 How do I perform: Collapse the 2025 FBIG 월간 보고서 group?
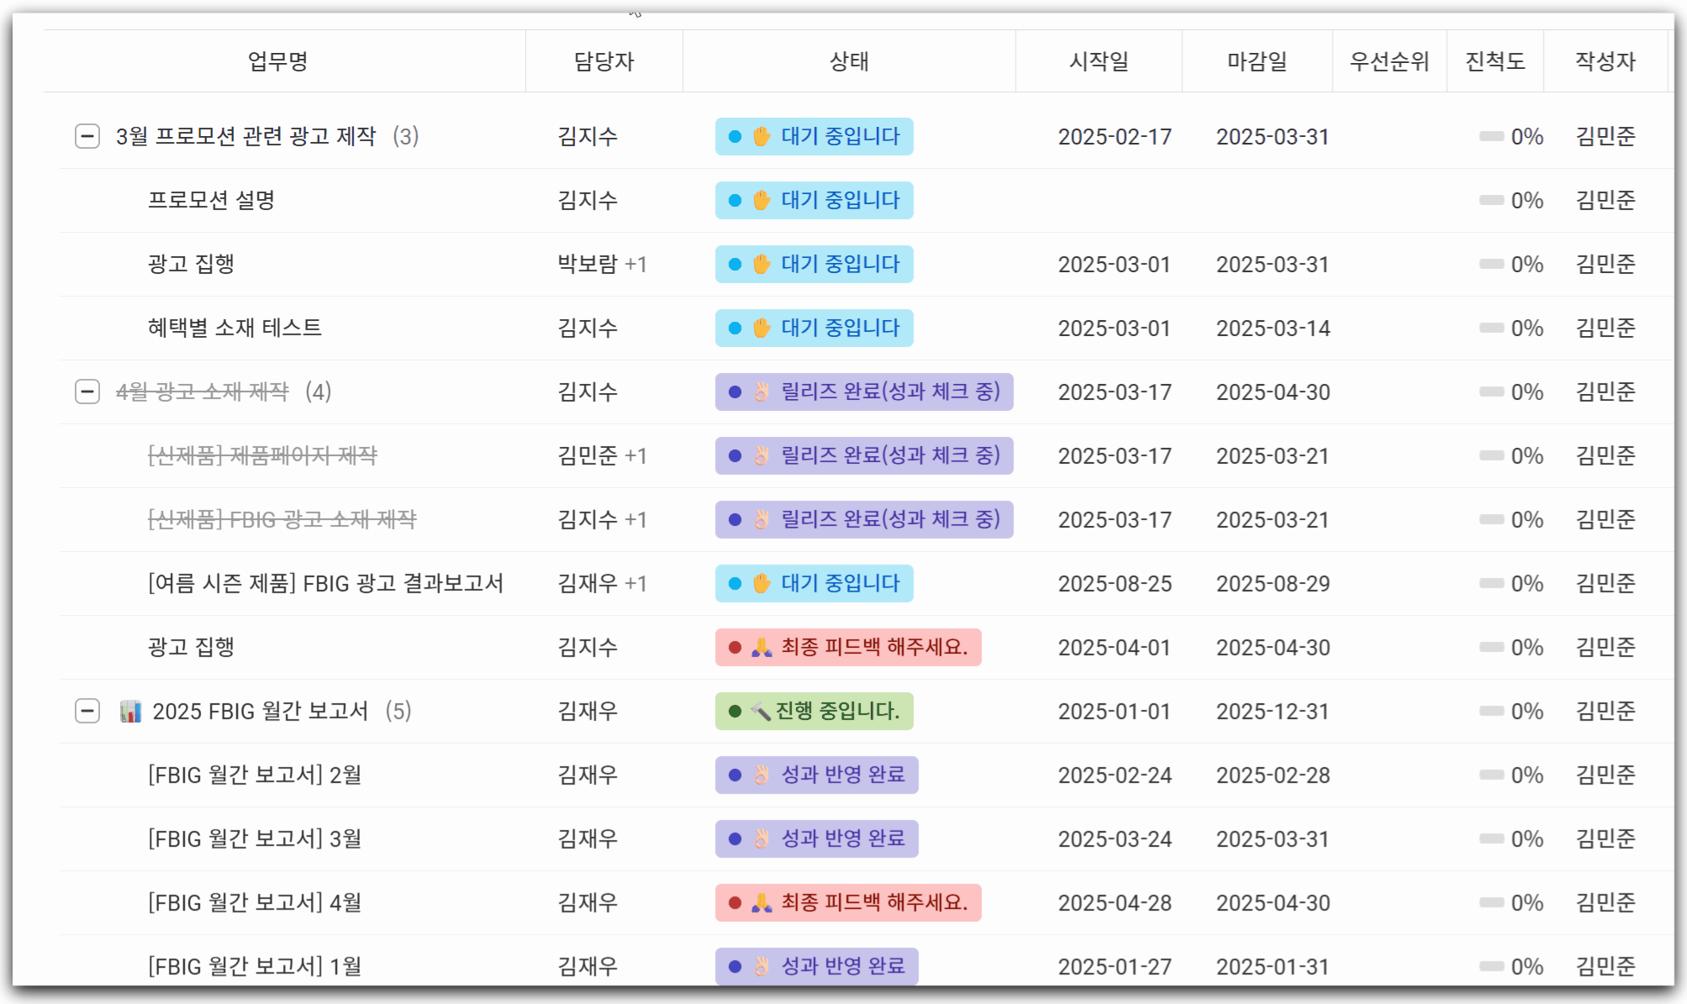click(x=87, y=711)
